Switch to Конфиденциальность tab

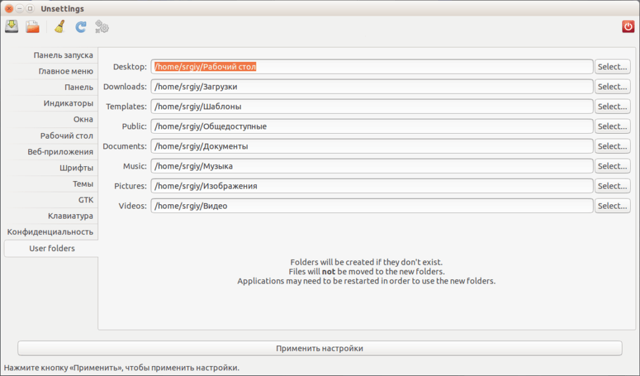[x=51, y=232]
